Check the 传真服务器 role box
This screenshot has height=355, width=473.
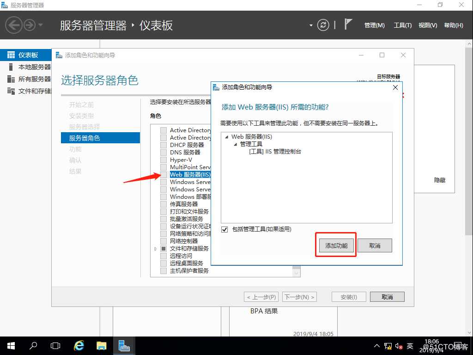click(164, 204)
